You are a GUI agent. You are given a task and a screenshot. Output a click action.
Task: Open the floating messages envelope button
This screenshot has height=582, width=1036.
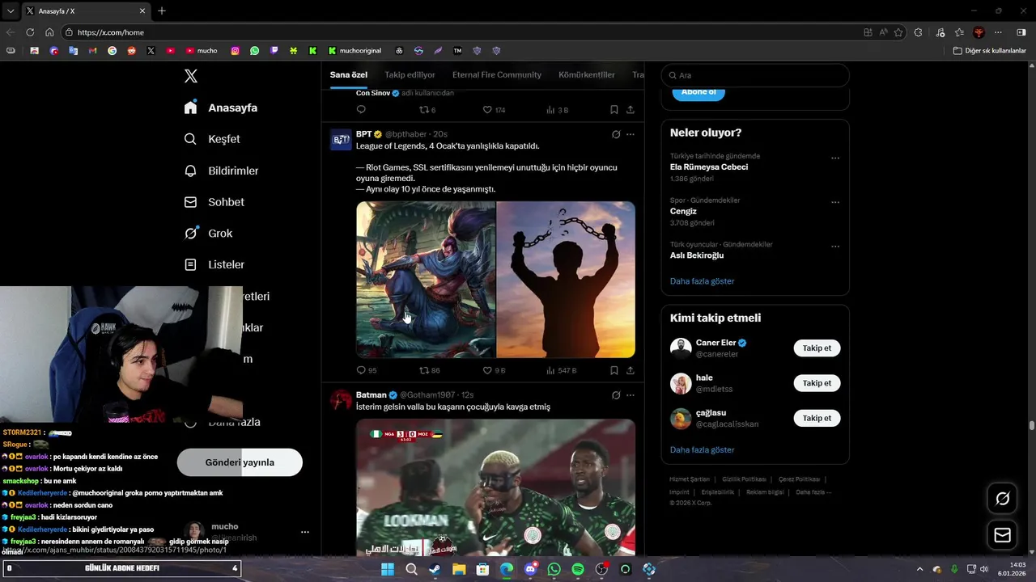[x=1002, y=535]
